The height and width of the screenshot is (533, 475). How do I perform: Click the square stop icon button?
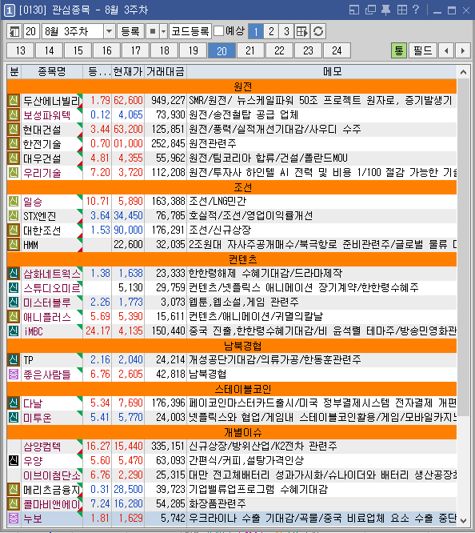click(x=153, y=32)
